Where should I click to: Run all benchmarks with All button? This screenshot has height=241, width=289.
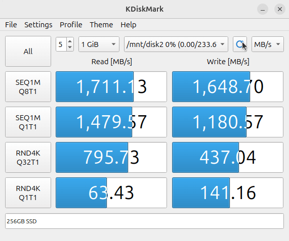click(x=28, y=52)
